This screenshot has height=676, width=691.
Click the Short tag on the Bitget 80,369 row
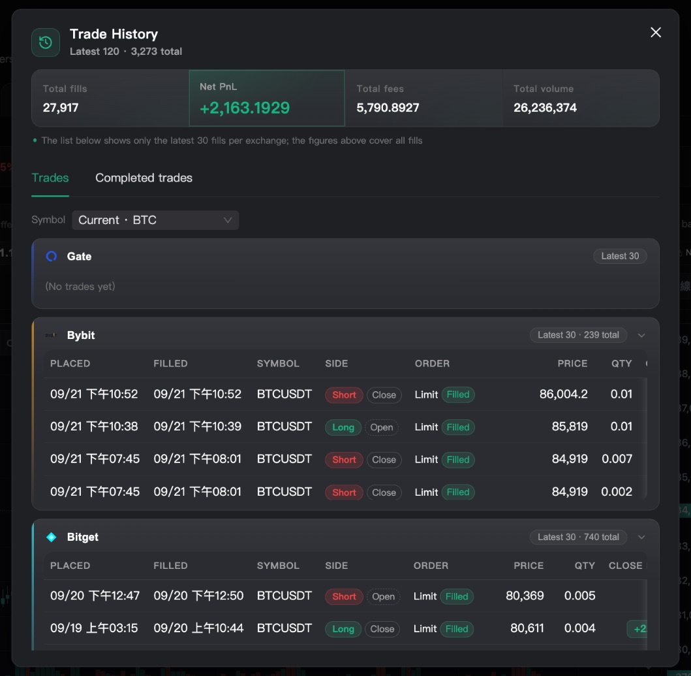(x=344, y=596)
